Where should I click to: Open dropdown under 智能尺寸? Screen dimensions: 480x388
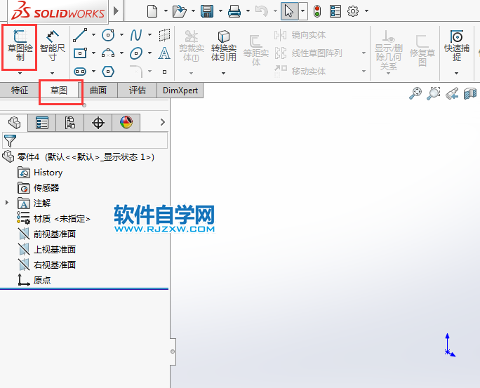pyautogui.click(x=53, y=74)
